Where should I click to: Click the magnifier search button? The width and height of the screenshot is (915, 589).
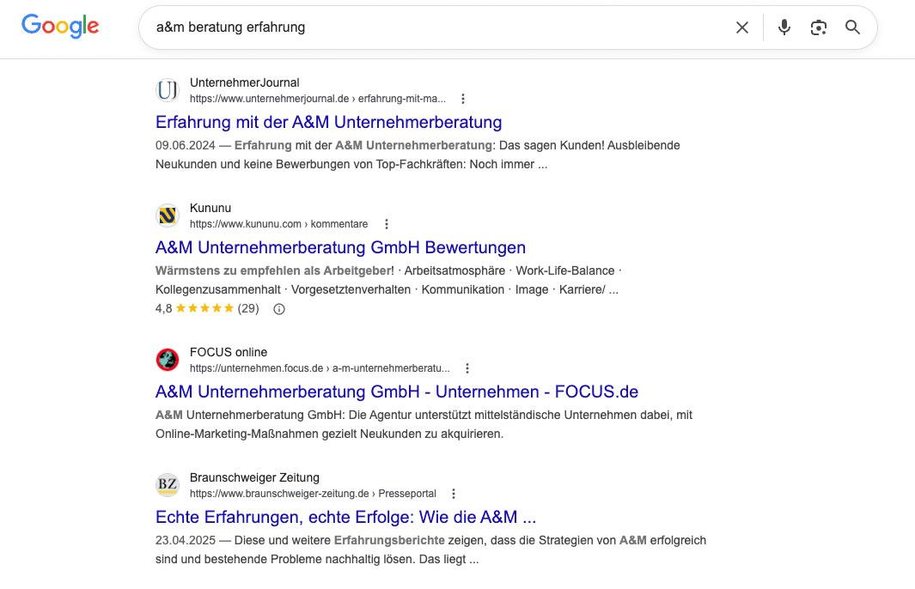click(852, 27)
